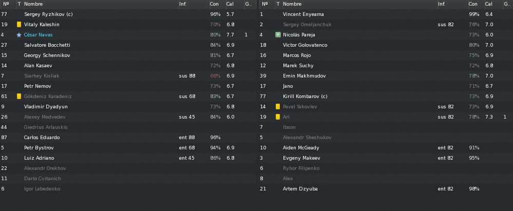
Task: Select Sergey Ryzhikov (c) row
Action: pos(128,14)
